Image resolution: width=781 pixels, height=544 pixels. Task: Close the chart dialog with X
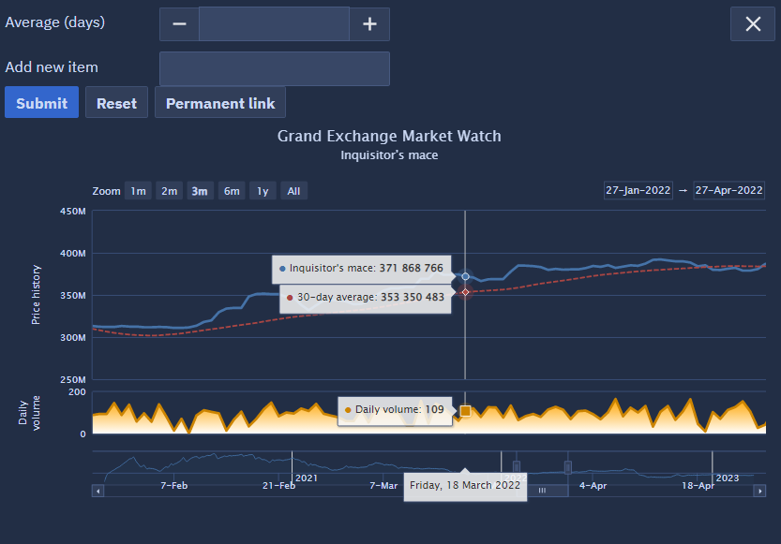tap(753, 23)
